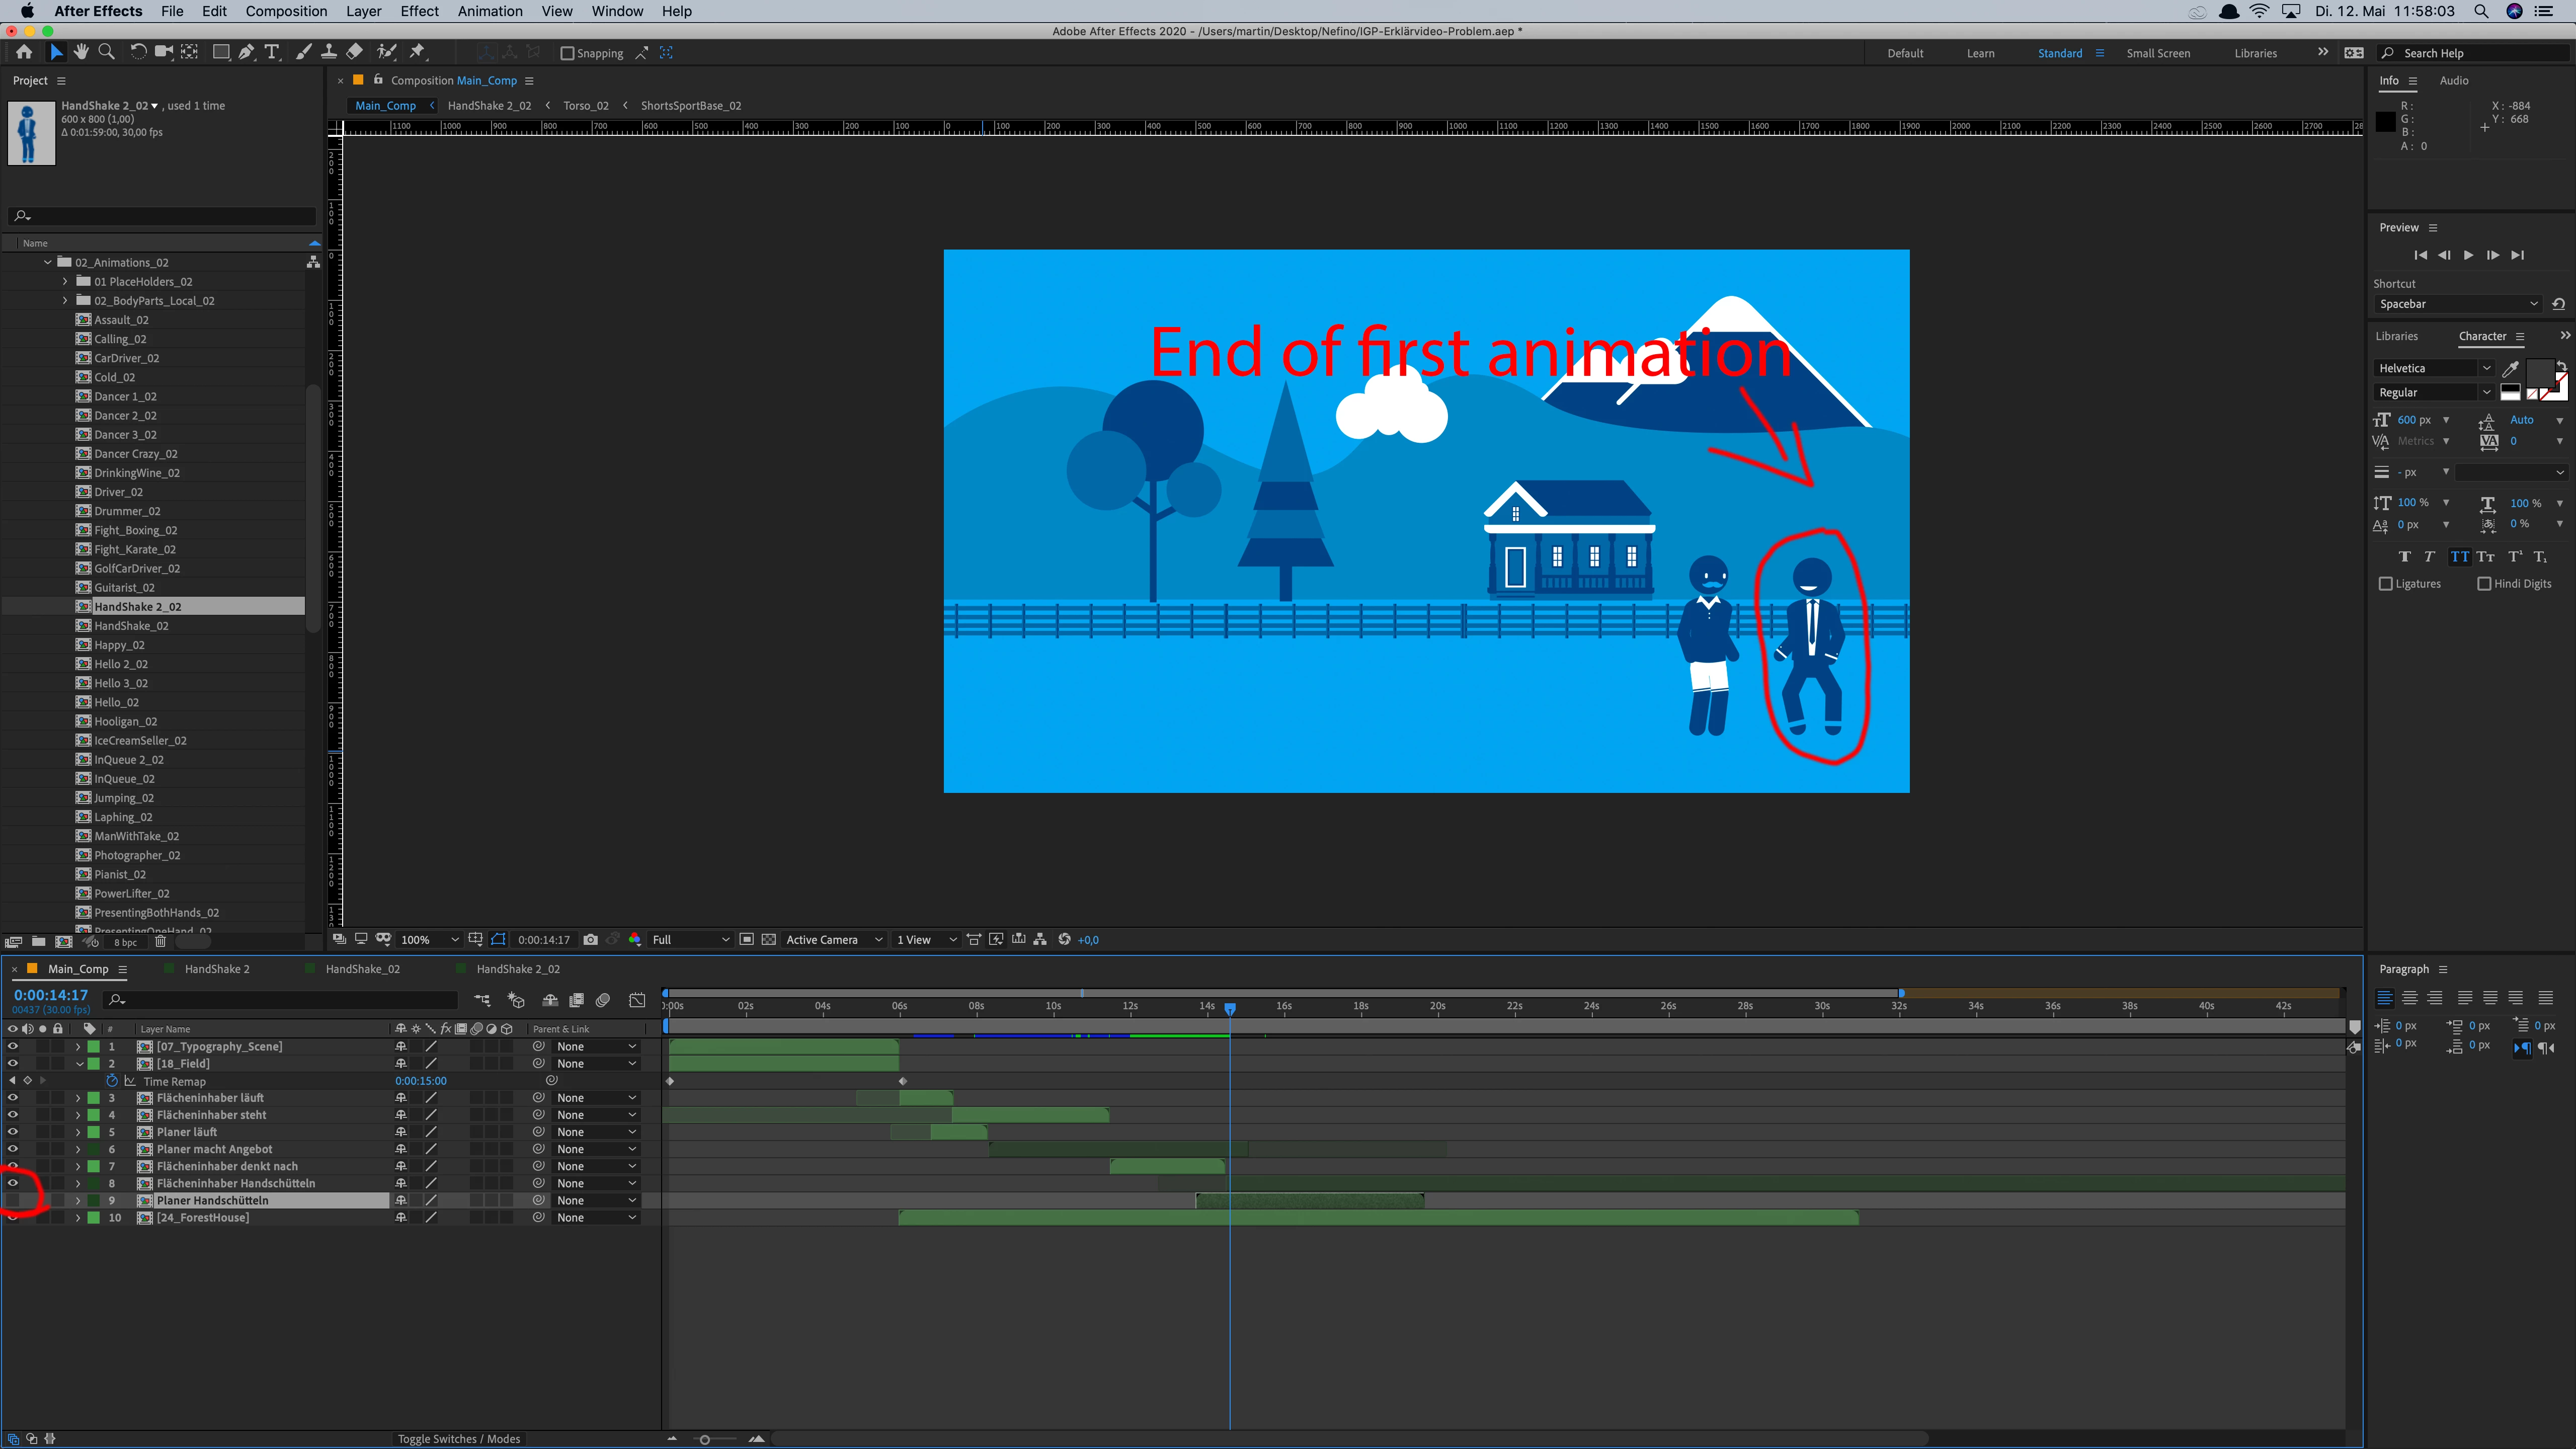
Task: Open the magnification 100% dropdown
Action: 429,939
